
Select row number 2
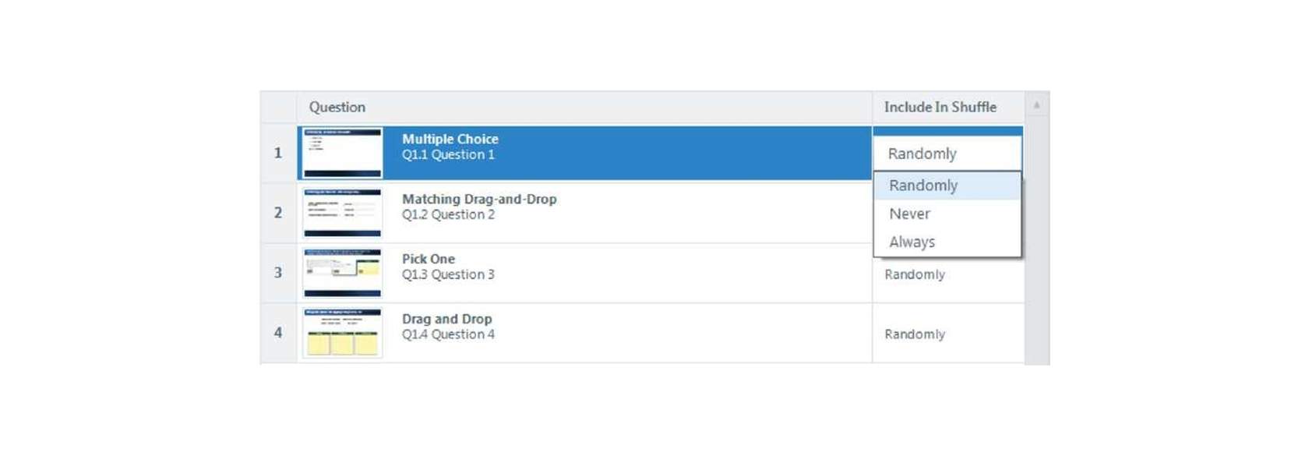(278, 213)
